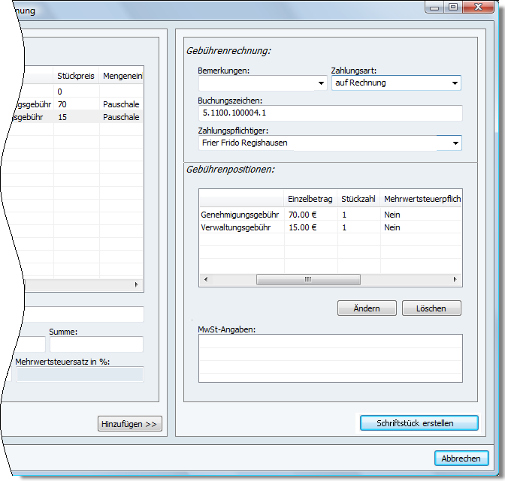
Task: Click the MwSt-Angaben text area
Action: (329, 359)
